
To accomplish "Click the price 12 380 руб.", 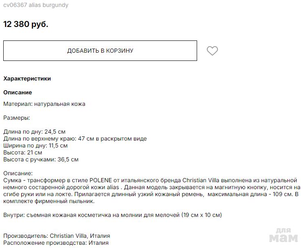I will click(x=26, y=24).
